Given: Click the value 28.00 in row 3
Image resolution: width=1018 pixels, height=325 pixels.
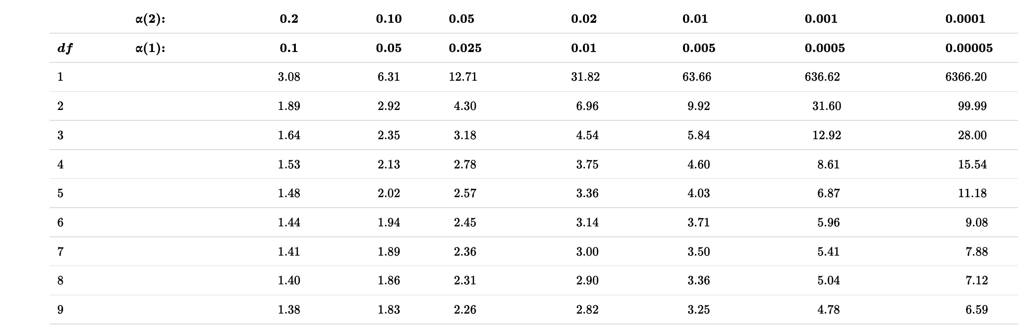Looking at the screenshot, I should point(972,135).
